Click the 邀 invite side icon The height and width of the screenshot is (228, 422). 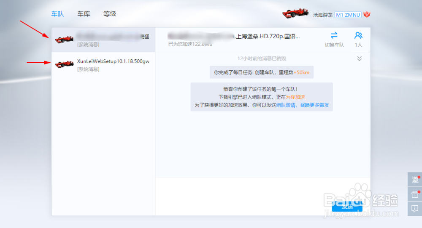click(415, 180)
